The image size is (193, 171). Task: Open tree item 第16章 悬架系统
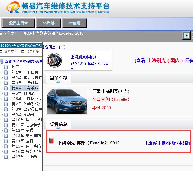(x=26, y=151)
